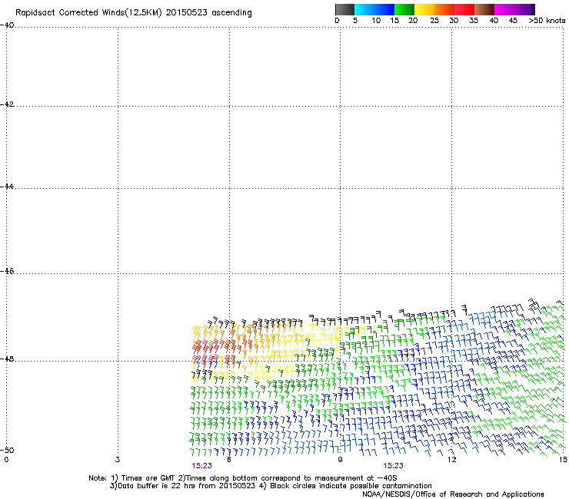Select the green 15-20 knots legend color
This screenshot has height=499, width=569.
(404, 9)
